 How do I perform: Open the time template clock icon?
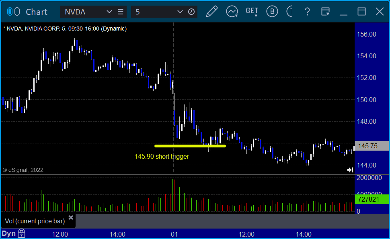[x=191, y=12]
